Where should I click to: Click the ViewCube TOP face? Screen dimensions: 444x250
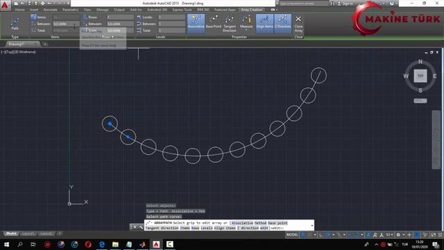click(x=420, y=76)
